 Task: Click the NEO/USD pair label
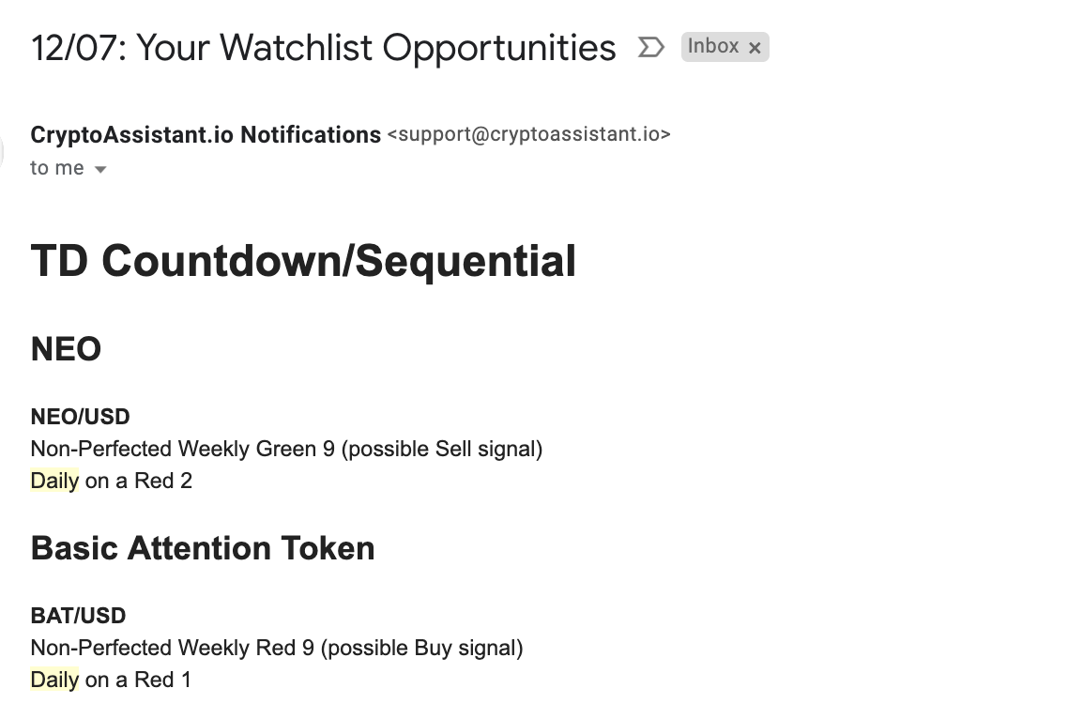[x=81, y=417]
